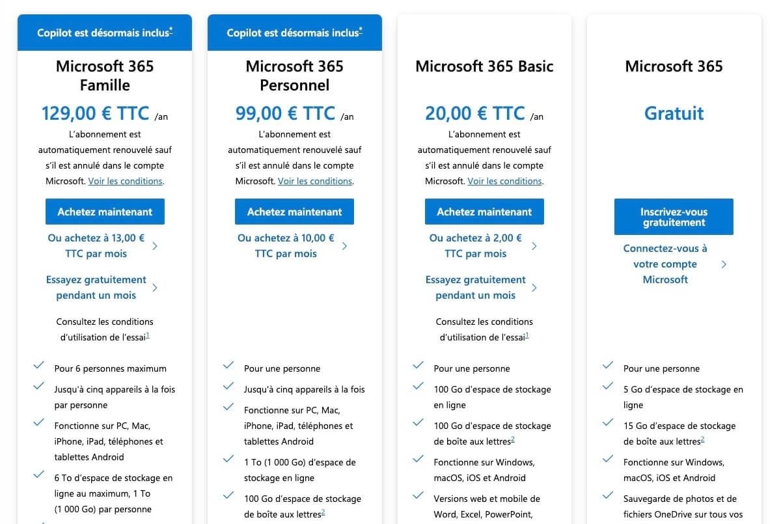Click the Connectez-vous à votre compte Microsoft chevron

tap(724, 264)
